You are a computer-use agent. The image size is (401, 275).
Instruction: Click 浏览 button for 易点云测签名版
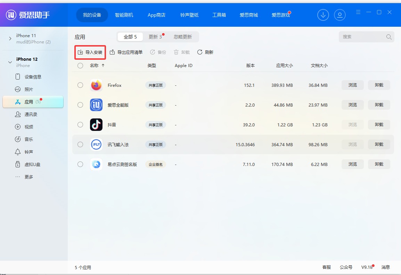tap(353, 164)
